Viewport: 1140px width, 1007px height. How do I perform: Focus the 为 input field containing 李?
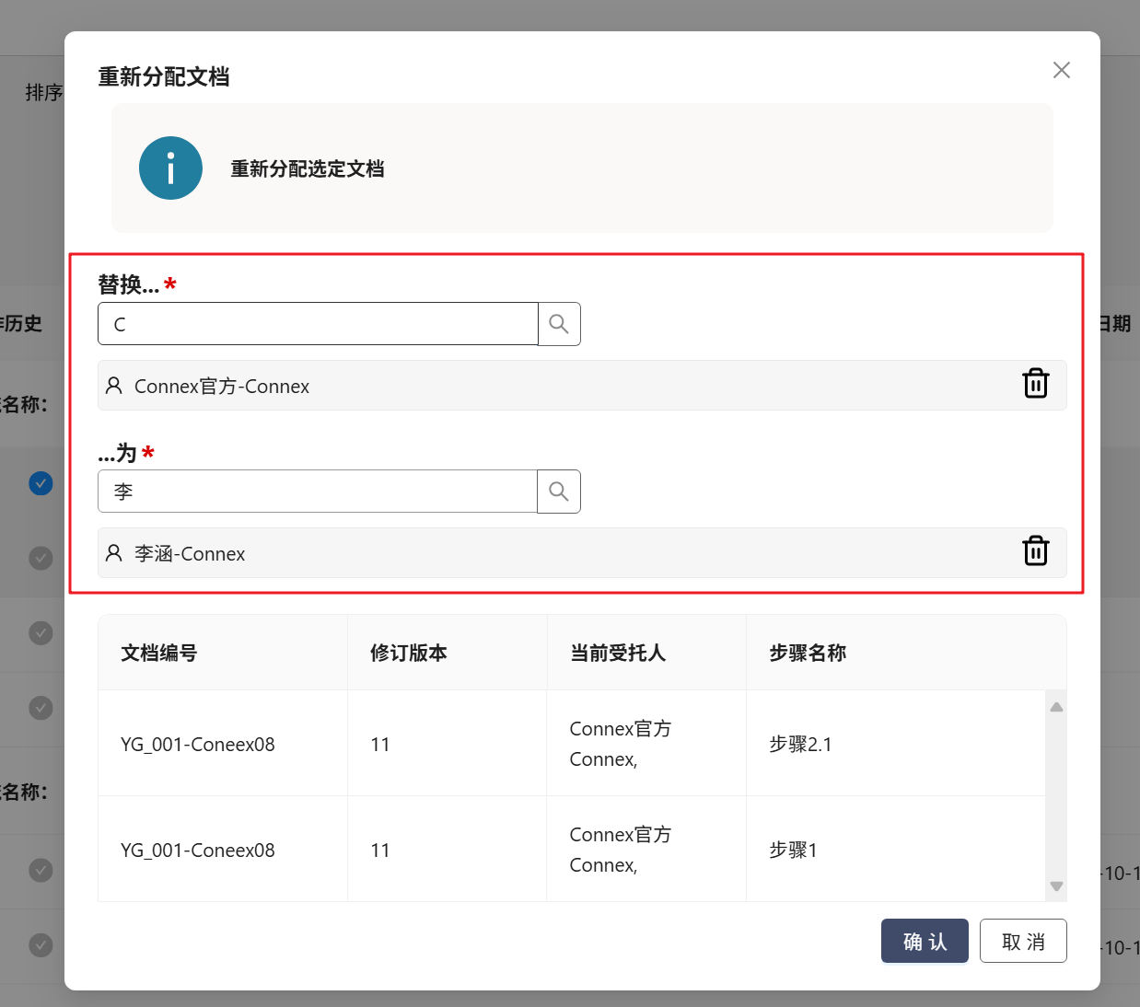click(x=318, y=492)
